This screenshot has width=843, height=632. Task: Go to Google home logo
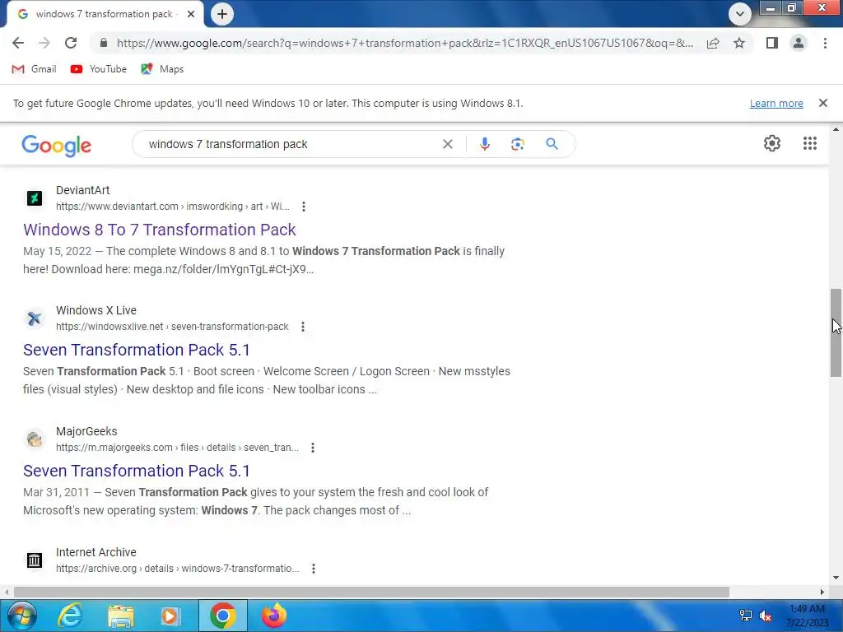57,145
